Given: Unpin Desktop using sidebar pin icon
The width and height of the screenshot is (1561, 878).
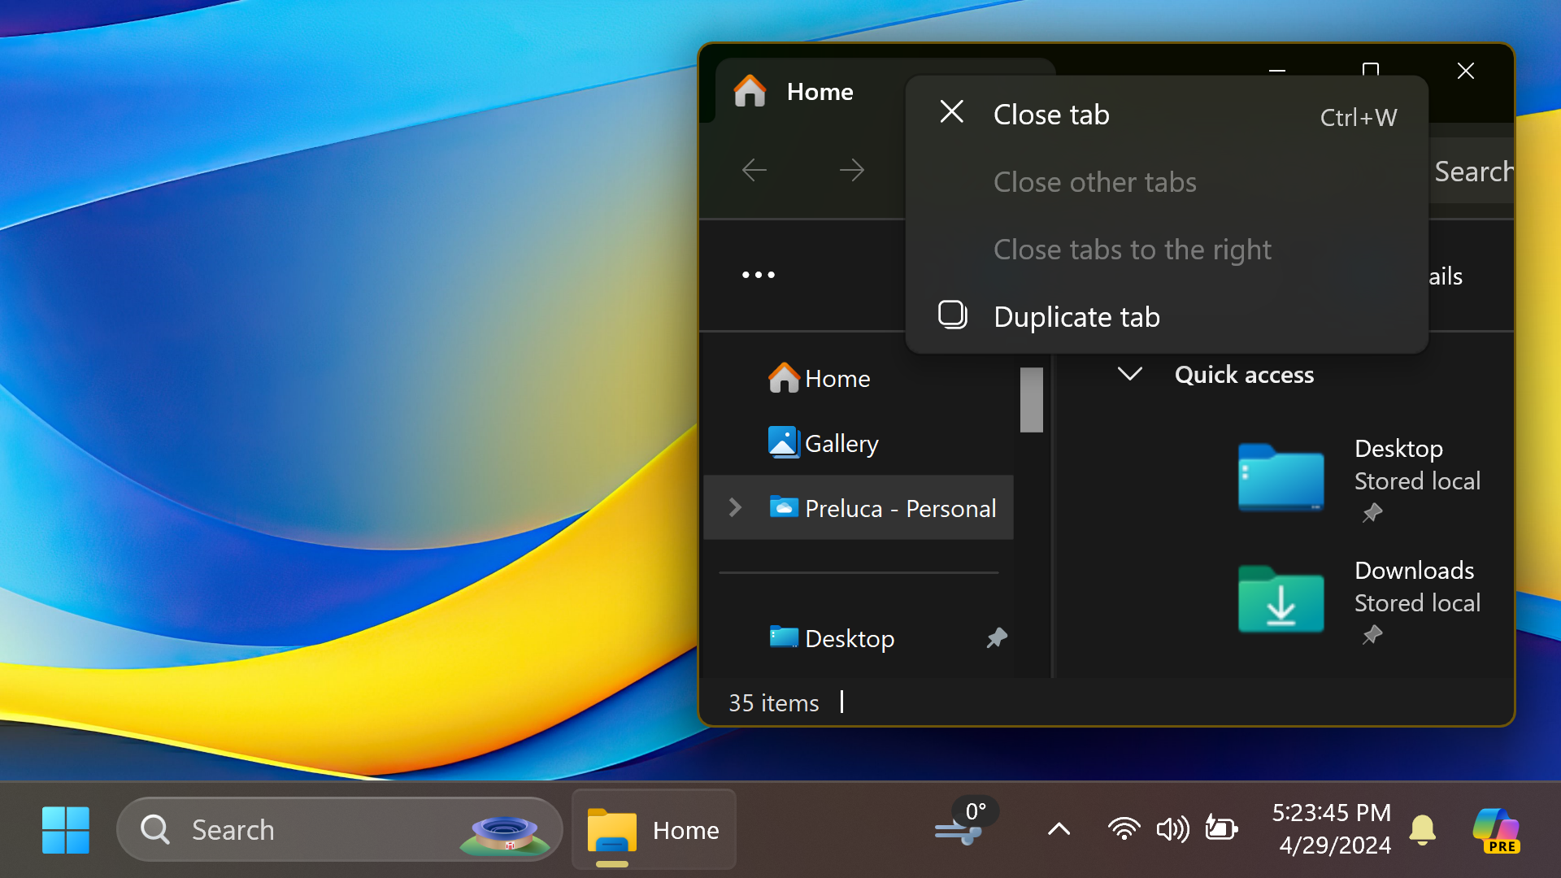Looking at the screenshot, I should [997, 638].
